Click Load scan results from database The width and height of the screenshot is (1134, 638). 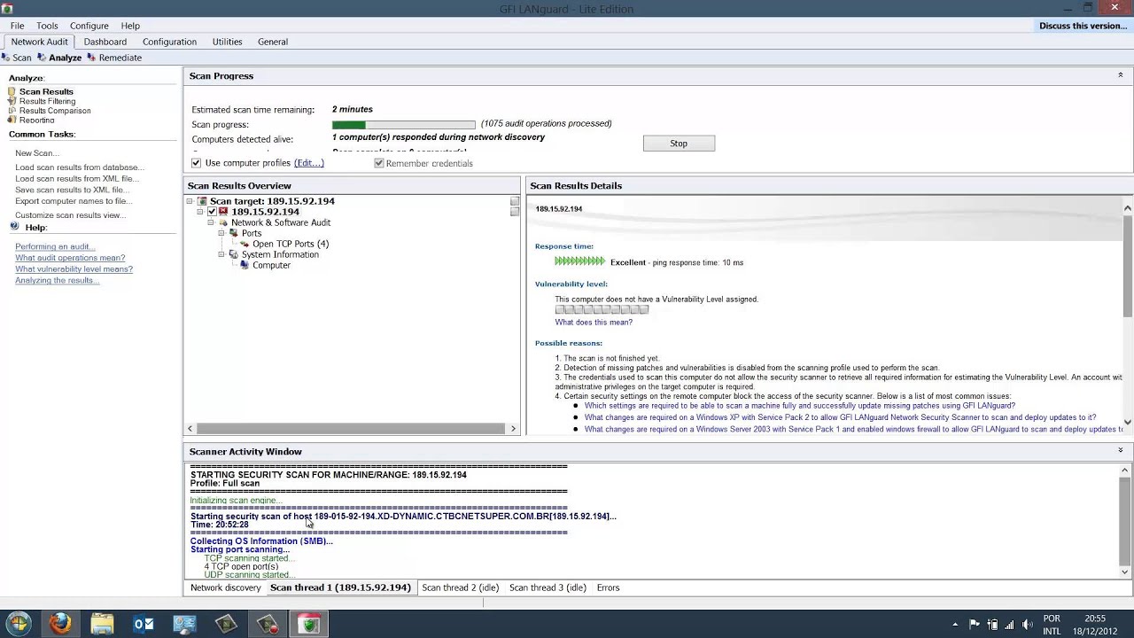point(79,167)
